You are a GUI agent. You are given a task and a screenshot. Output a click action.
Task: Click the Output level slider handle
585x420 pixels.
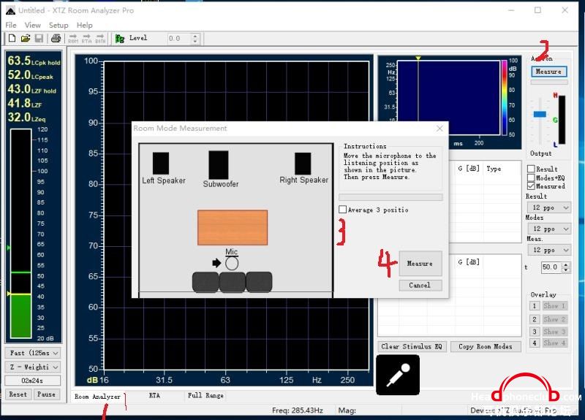pos(540,114)
